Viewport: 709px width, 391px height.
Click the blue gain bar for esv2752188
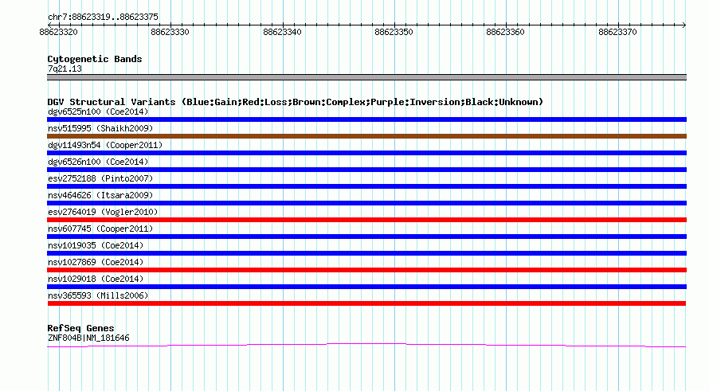366,186
